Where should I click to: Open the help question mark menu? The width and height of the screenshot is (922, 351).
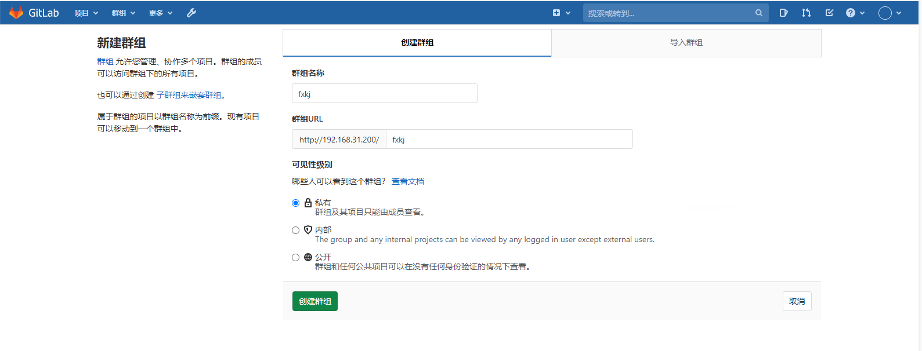click(x=855, y=13)
